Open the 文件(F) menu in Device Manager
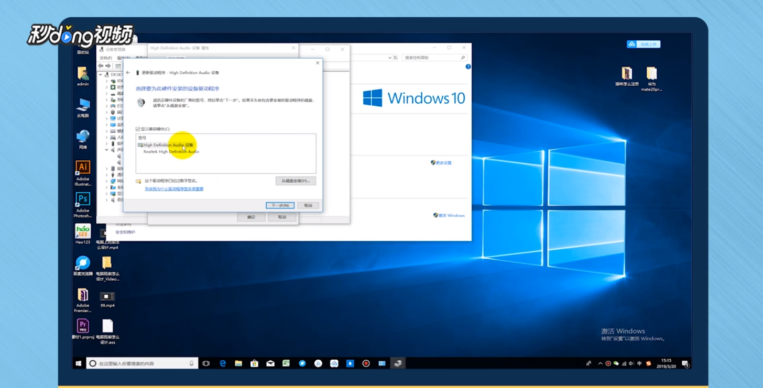Image resolution: width=763 pixels, height=388 pixels. click(105, 58)
